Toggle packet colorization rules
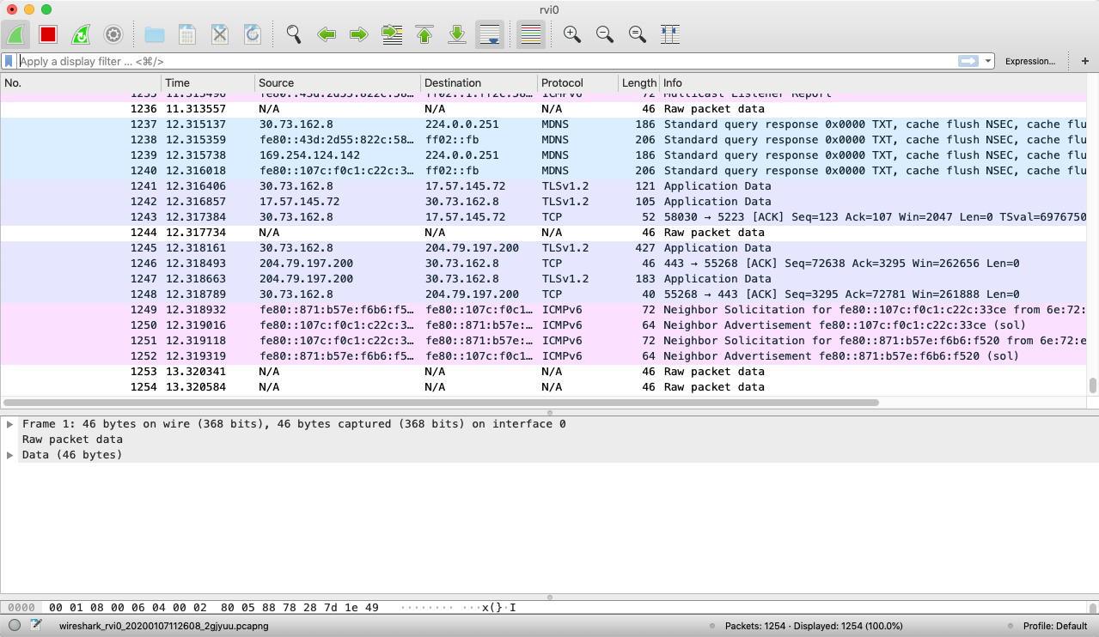This screenshot has width=1099, height=637. 531,34
